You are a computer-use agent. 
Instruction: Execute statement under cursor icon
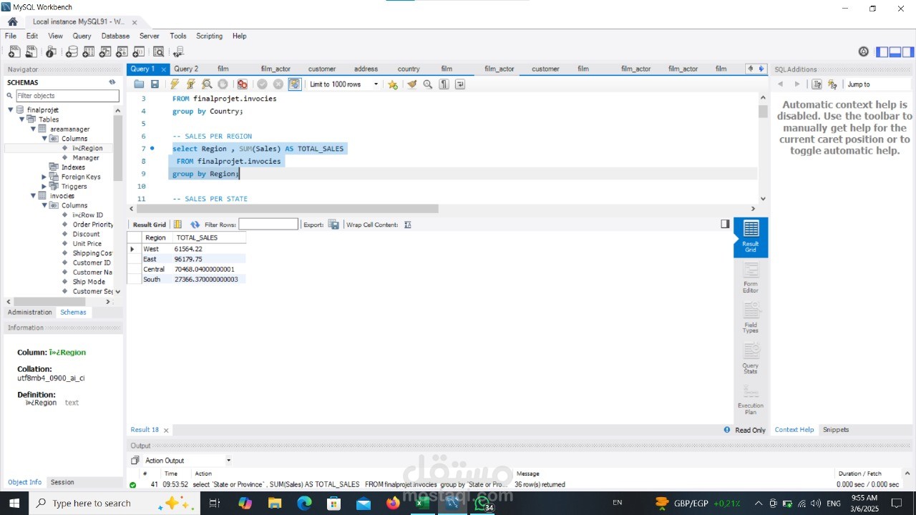[x=190, y=84]
